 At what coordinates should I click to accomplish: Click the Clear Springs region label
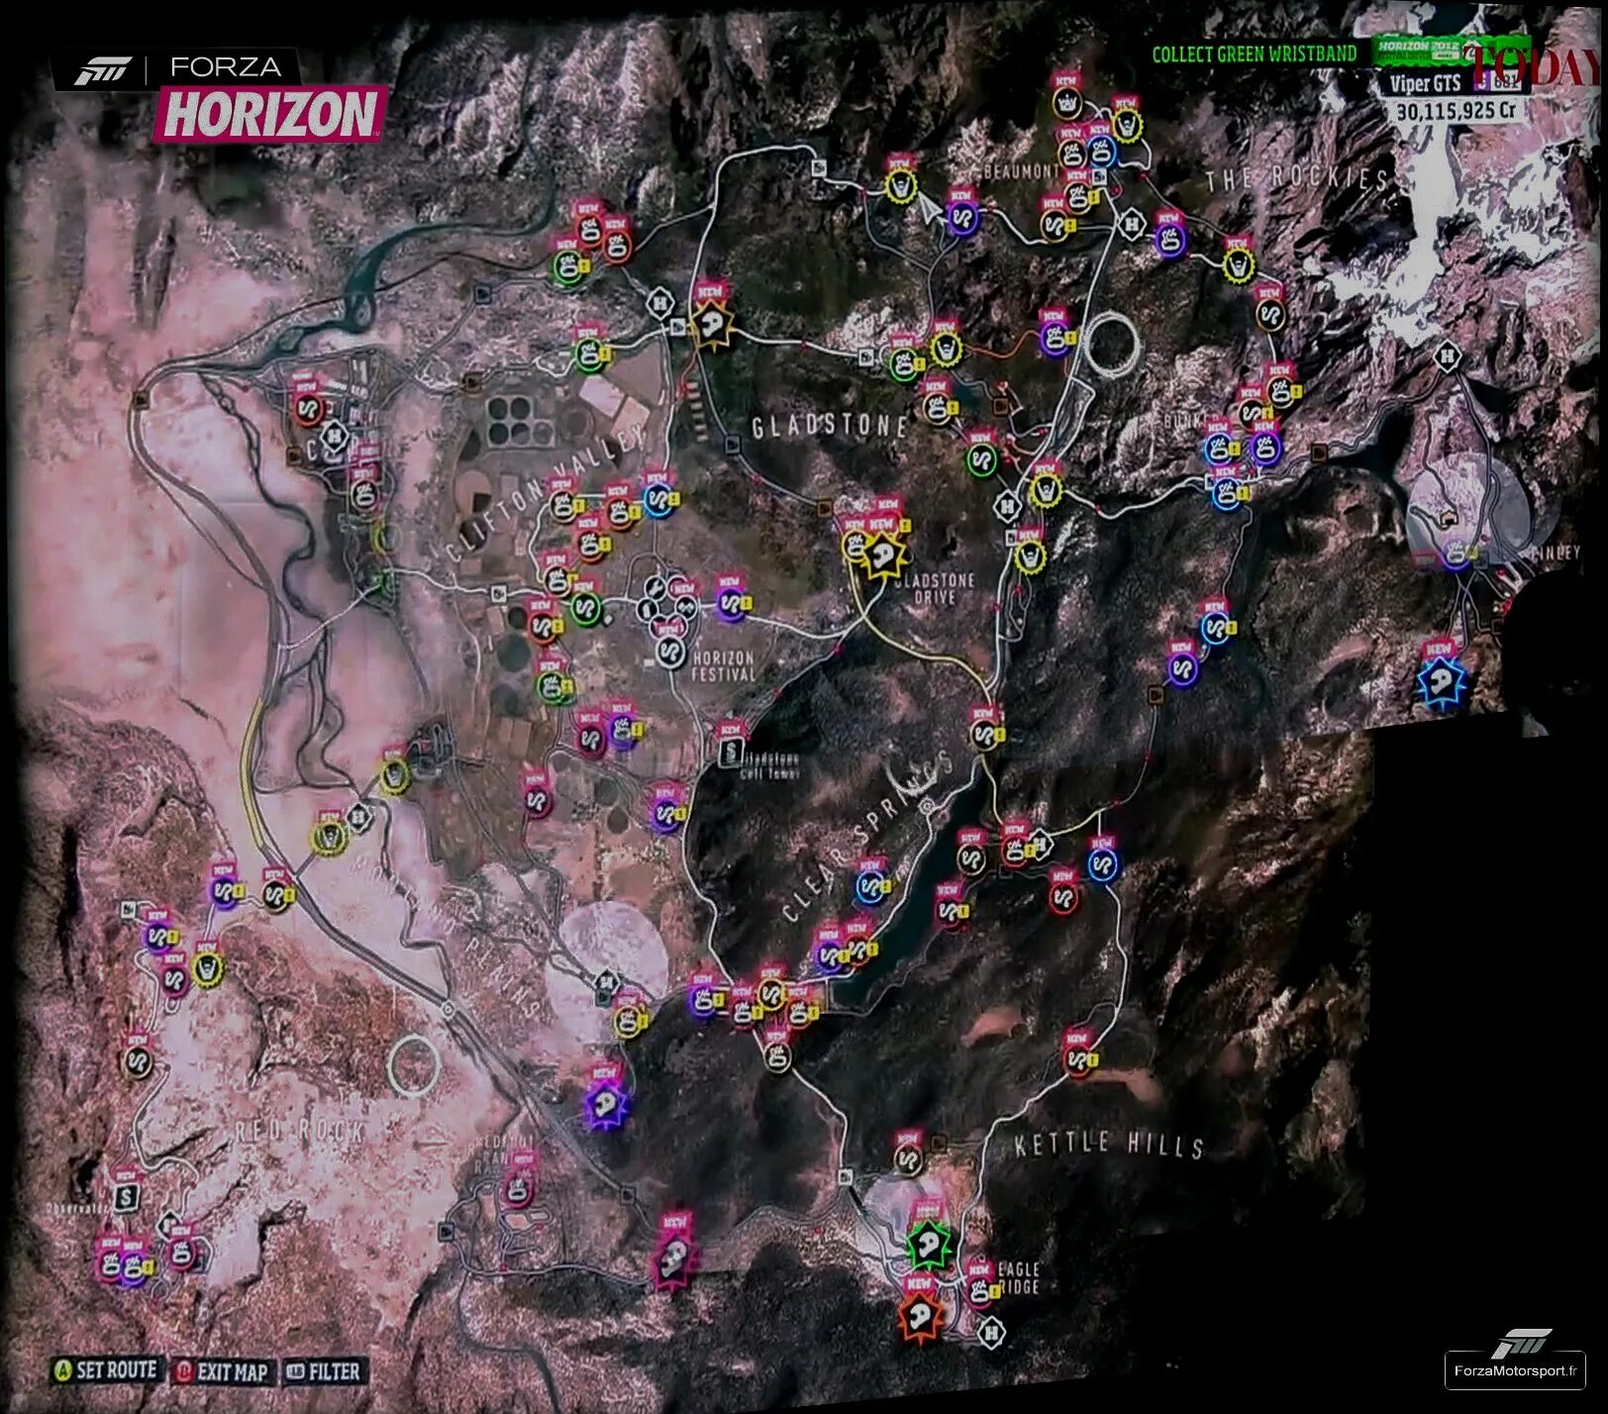coord(868,838)
